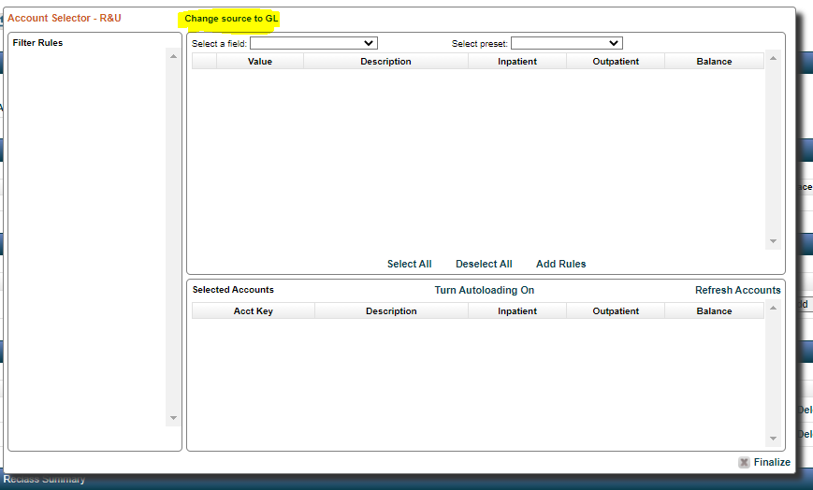Click Inpatient header in field values table

coord(517,61)
